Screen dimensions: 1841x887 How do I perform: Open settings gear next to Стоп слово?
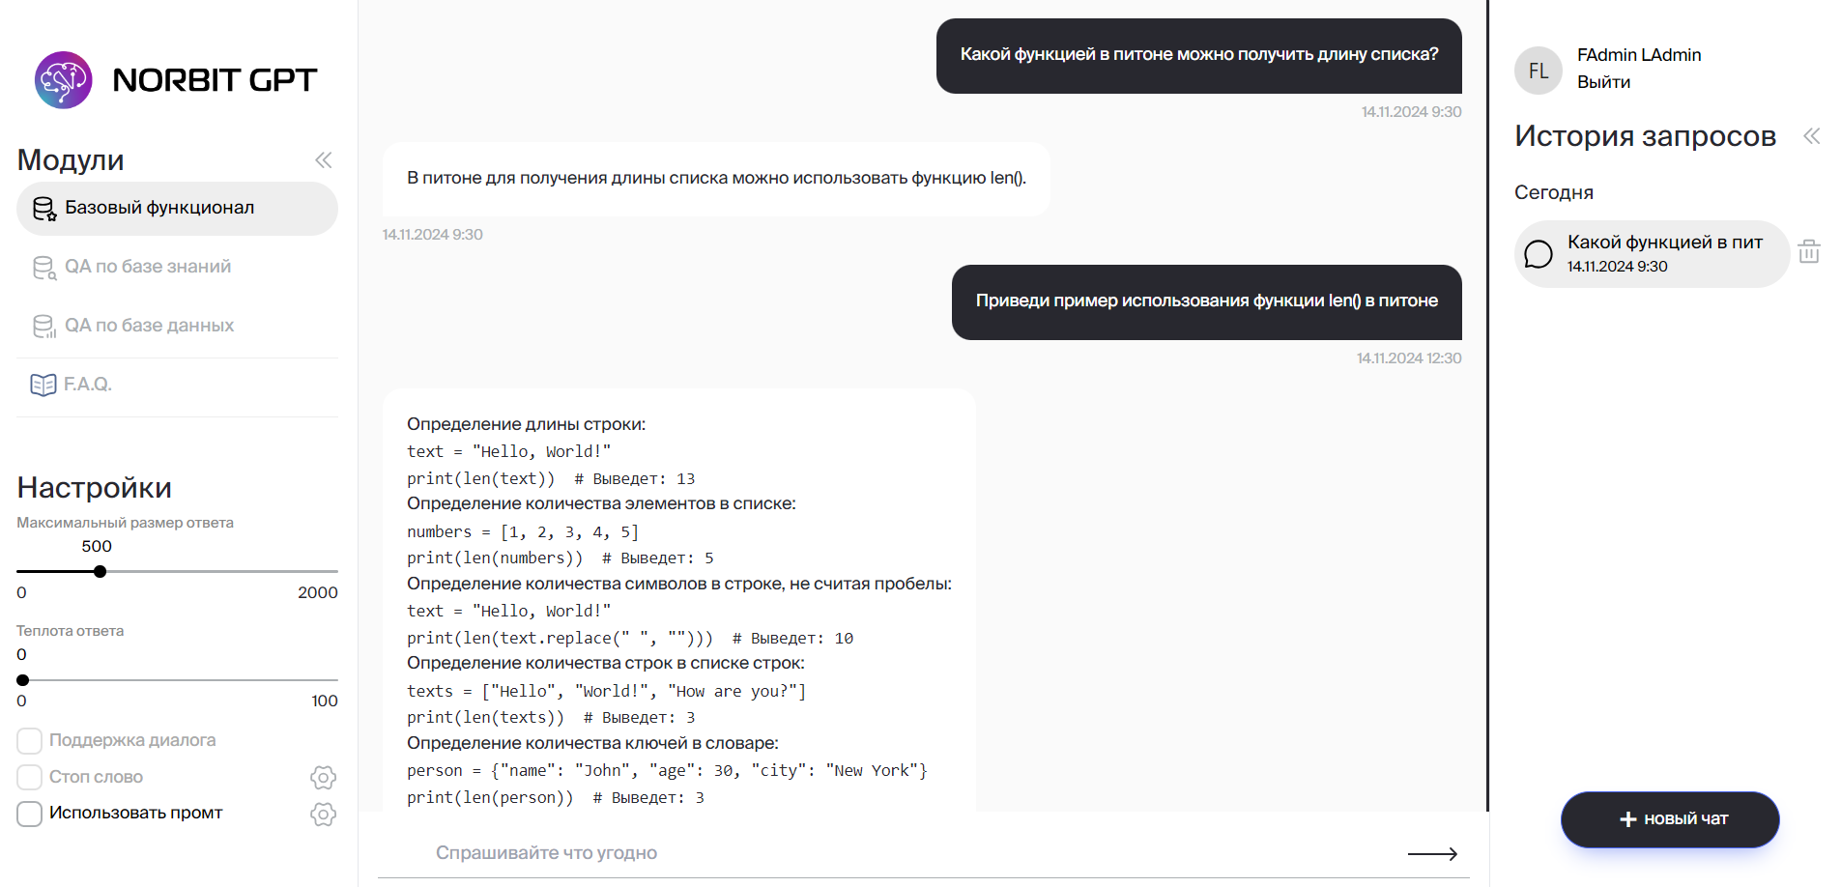[x=323, y=778]
